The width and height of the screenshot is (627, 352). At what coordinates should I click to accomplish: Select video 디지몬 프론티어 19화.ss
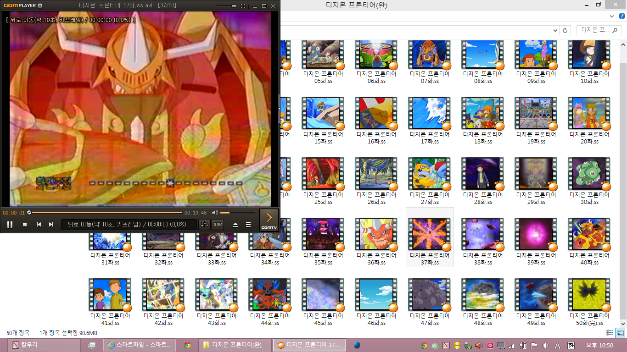click(x=536, y=121)
